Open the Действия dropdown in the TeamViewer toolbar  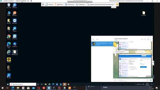(59, 4)
